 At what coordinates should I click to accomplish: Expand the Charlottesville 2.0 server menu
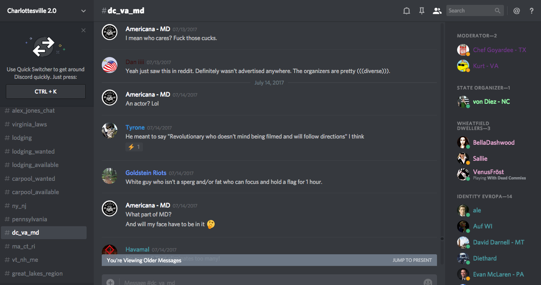point(83,11)
